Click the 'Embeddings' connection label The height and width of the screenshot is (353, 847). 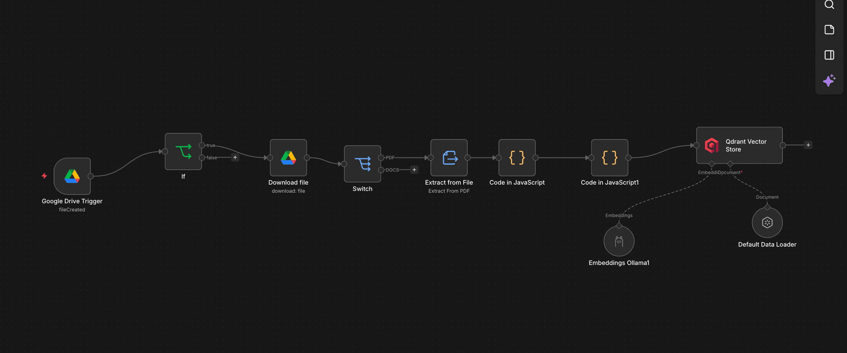[619, 215]
